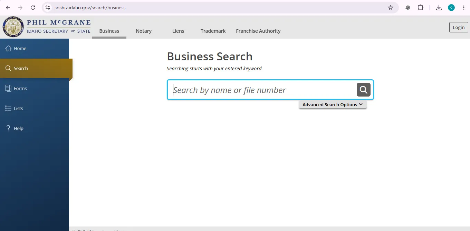Image resolution: width=470 pixels, height=231 pixels.
Task: Switch to the Trademark tab
Action: (213, 31)
